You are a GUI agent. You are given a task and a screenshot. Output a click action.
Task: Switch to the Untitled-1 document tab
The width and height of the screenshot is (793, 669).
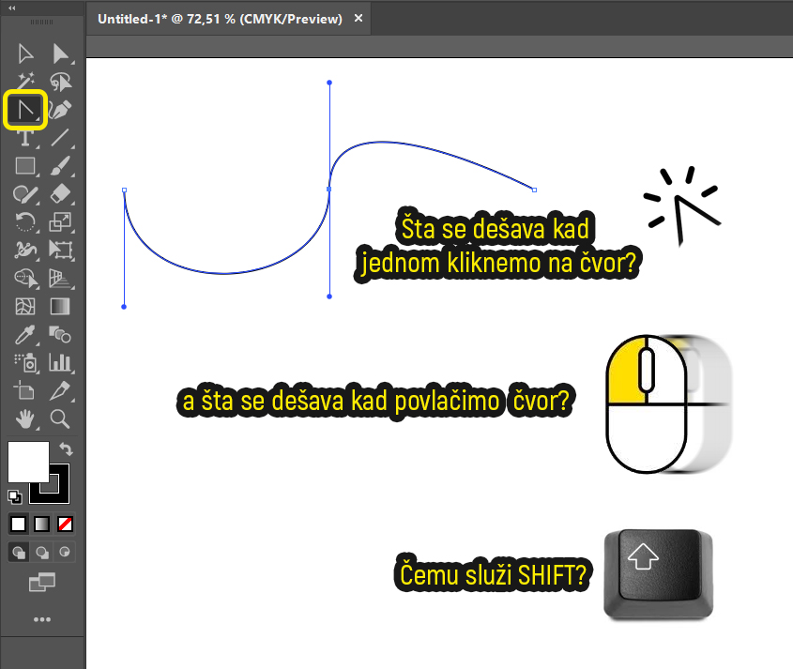[x=220, y=19]
